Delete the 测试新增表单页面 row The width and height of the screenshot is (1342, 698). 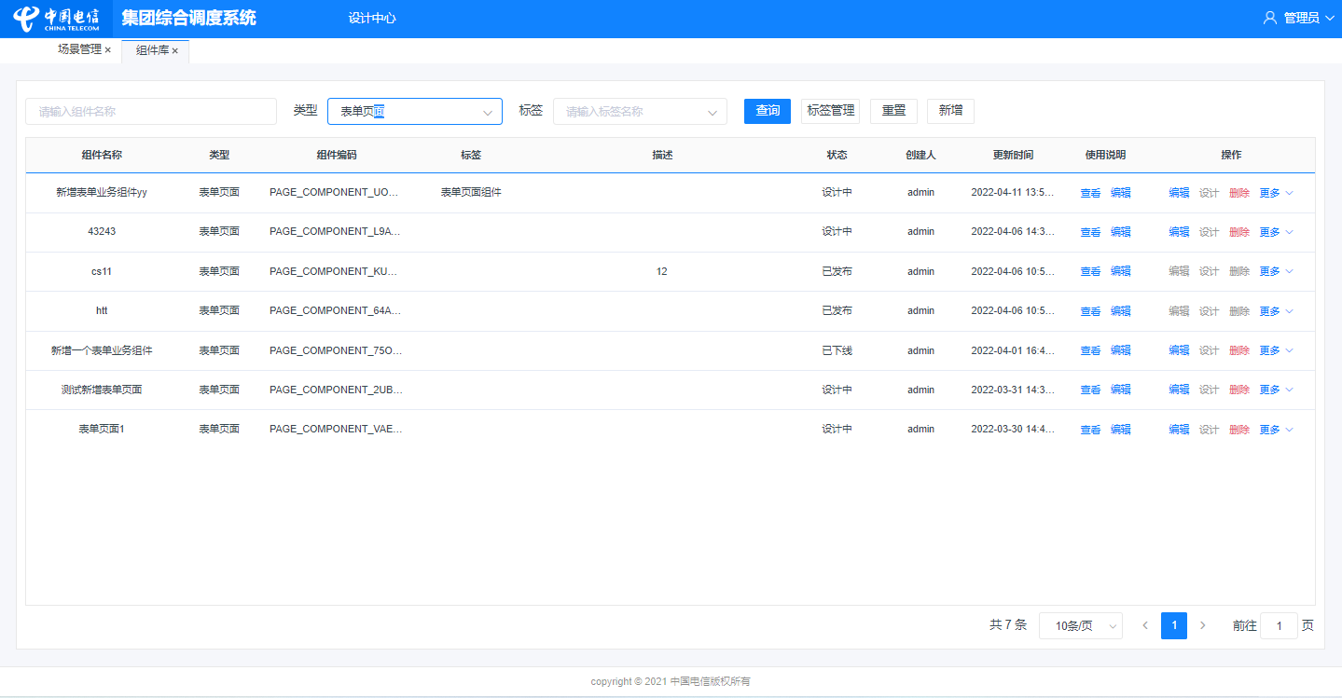(x=1239, y=390)
